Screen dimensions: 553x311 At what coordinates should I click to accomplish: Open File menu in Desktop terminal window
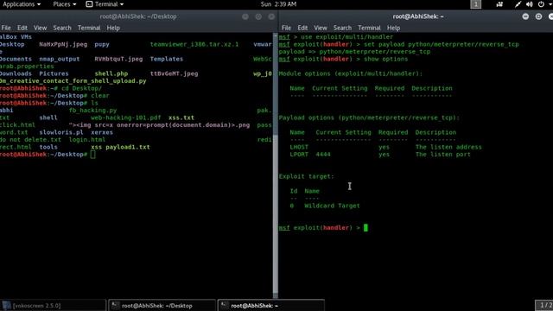click(6, 28)
